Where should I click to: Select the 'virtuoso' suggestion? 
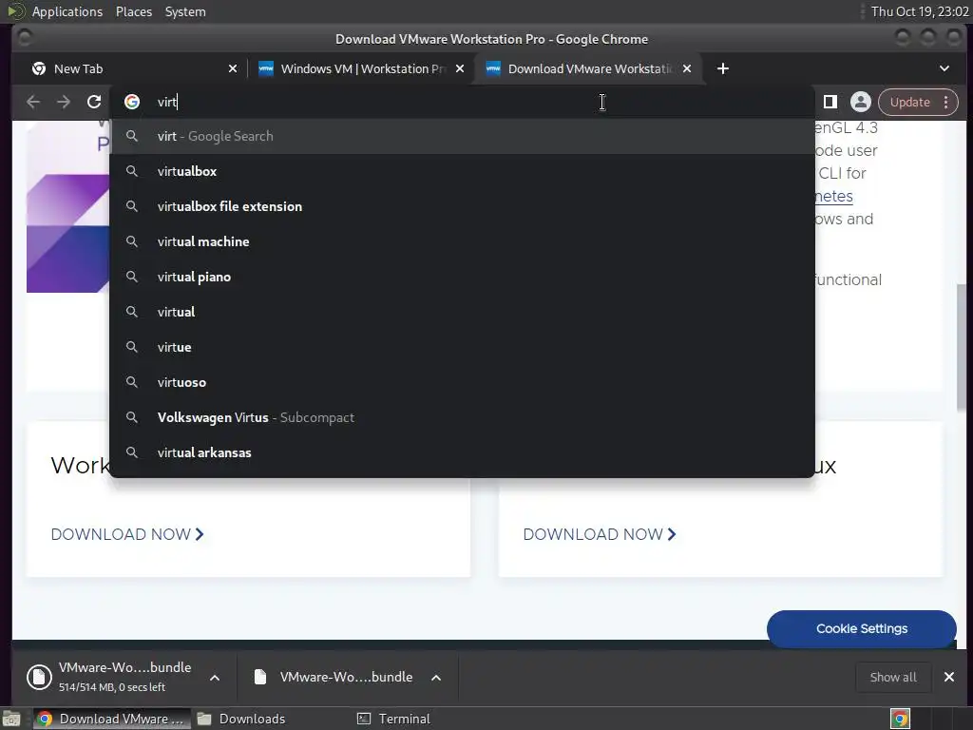(x=462, y=382)
